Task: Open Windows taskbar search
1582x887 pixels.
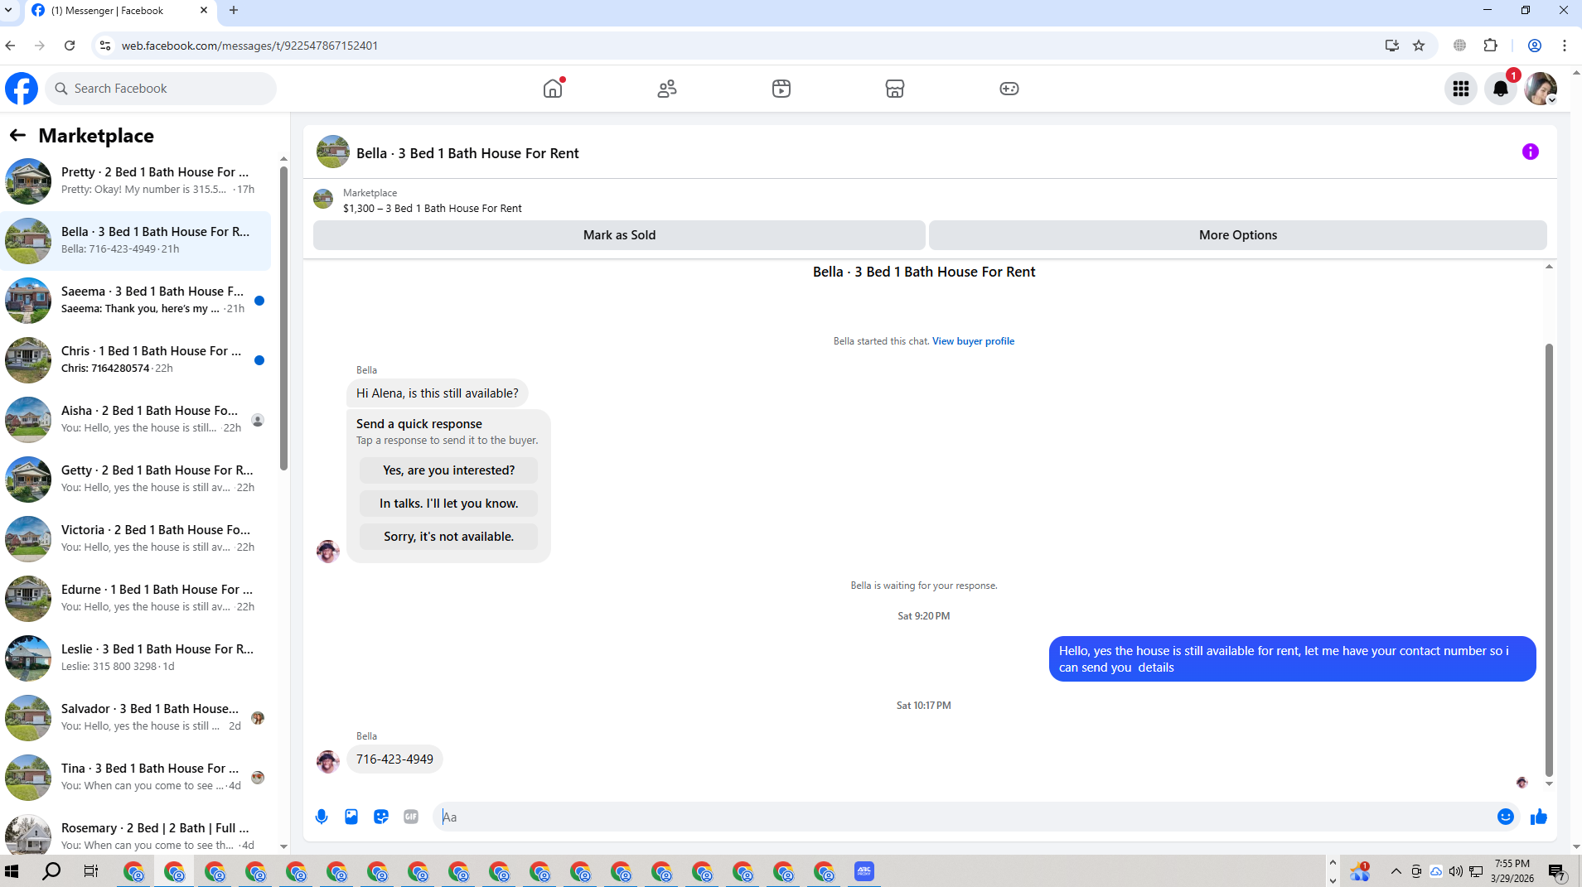Action: click(51, 871)
